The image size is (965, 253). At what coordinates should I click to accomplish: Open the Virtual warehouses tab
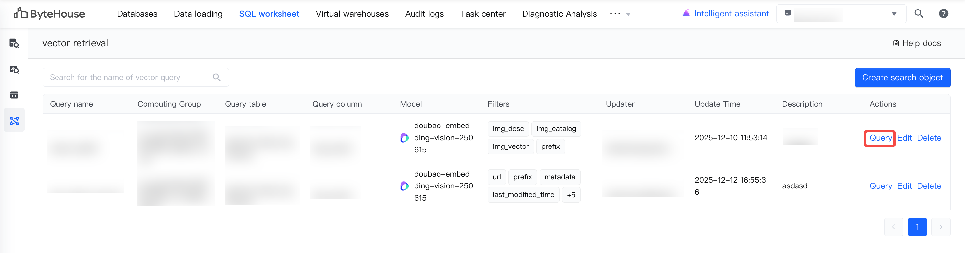(x=352, y=14)
